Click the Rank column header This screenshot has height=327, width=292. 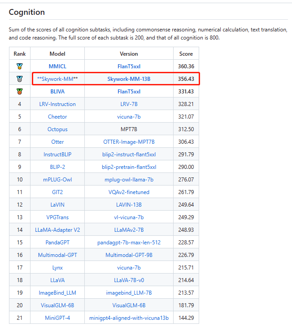[x=20, y=54]
